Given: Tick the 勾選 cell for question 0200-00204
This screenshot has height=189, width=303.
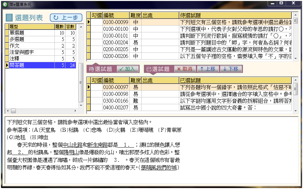Looking at the screenshot, I should tap(97, 43).
